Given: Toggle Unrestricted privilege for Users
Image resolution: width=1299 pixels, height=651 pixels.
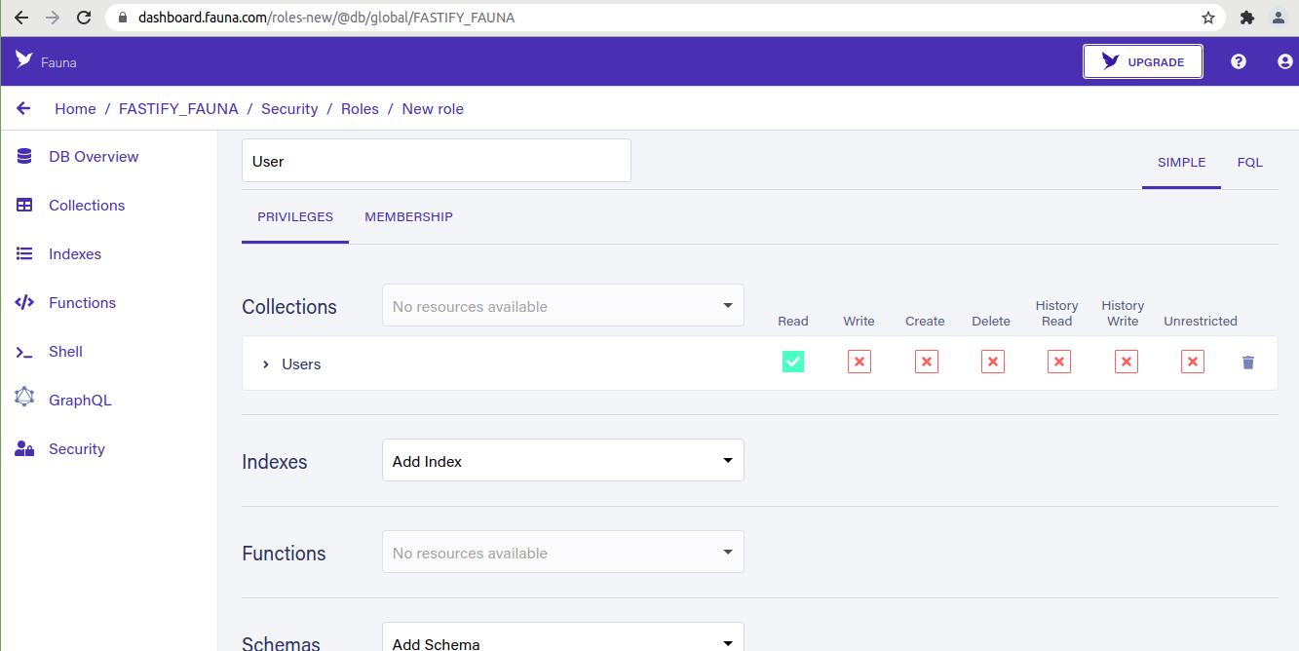Looking at the screenshot, I should tap(1193, 362).
